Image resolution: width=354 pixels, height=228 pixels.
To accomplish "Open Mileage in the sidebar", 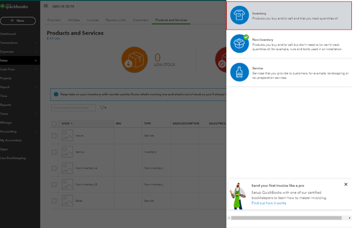I will click(x=6, y=123).
